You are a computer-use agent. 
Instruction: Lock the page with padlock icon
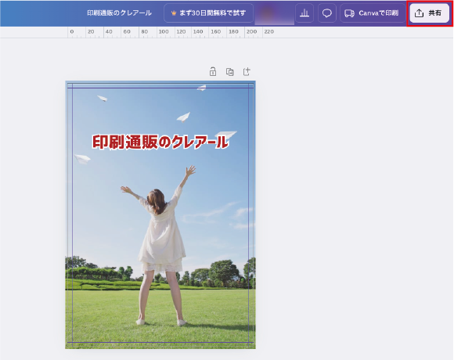pos(213,71)
